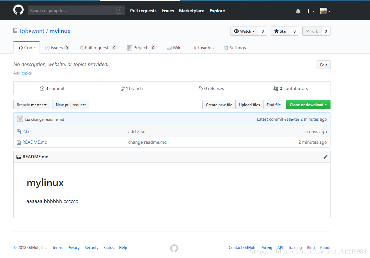
Task: Star the repository
Action: click(280, 31)
